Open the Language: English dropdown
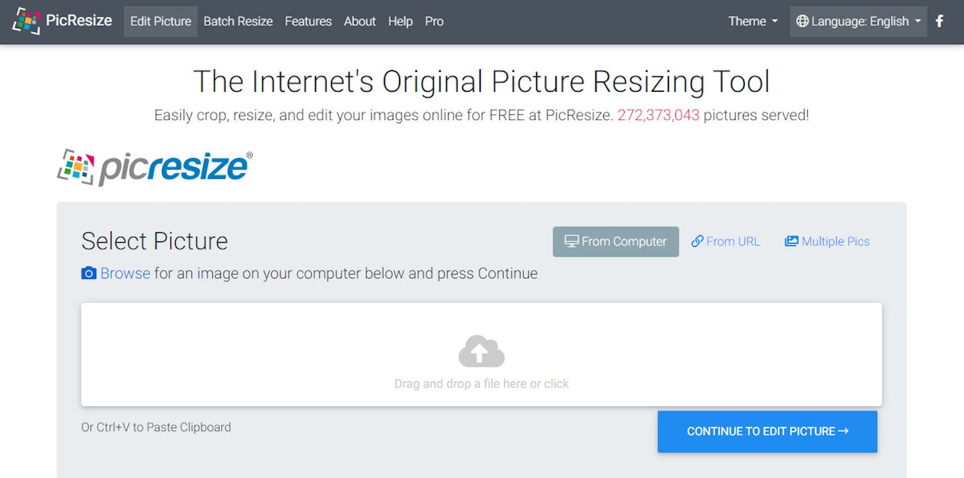 [858, 21]
